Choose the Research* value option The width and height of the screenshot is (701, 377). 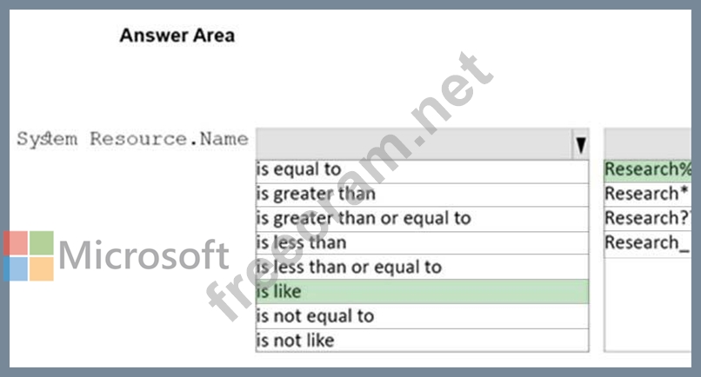tap(648, 195)
